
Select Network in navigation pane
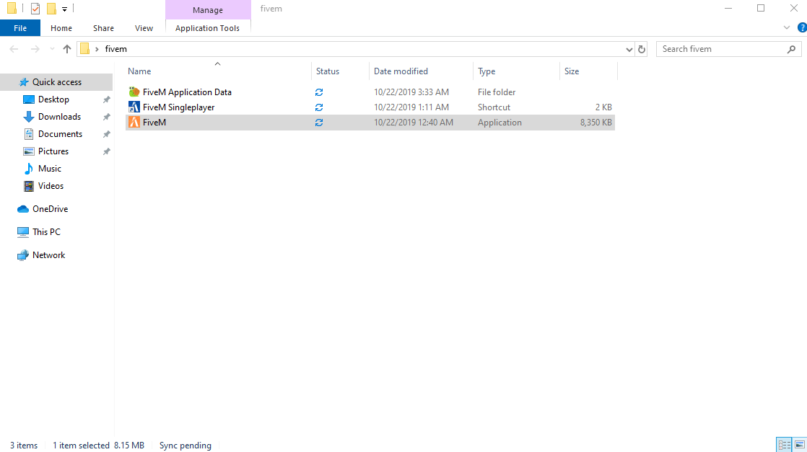48,255
